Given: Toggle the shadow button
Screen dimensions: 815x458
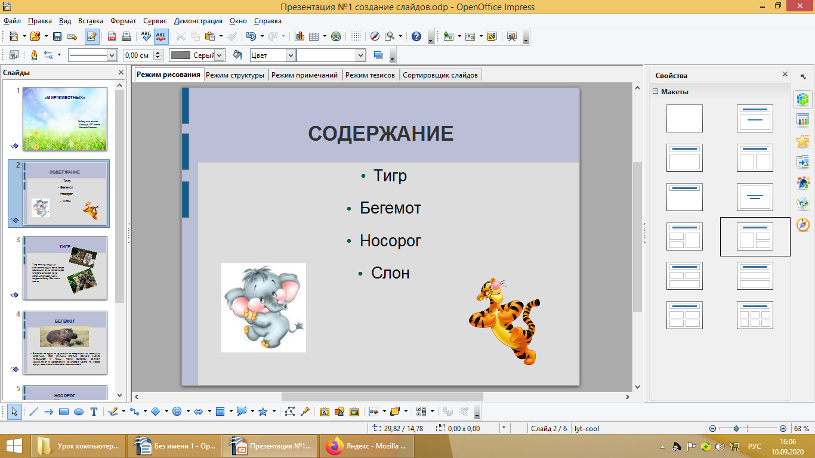Looking at the screenshot, I should 378,55.
